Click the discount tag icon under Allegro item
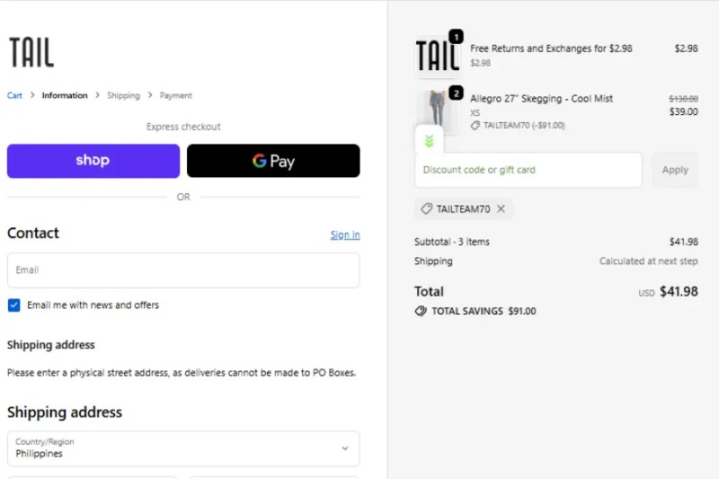Screen dimensions: 719x479 475,126
